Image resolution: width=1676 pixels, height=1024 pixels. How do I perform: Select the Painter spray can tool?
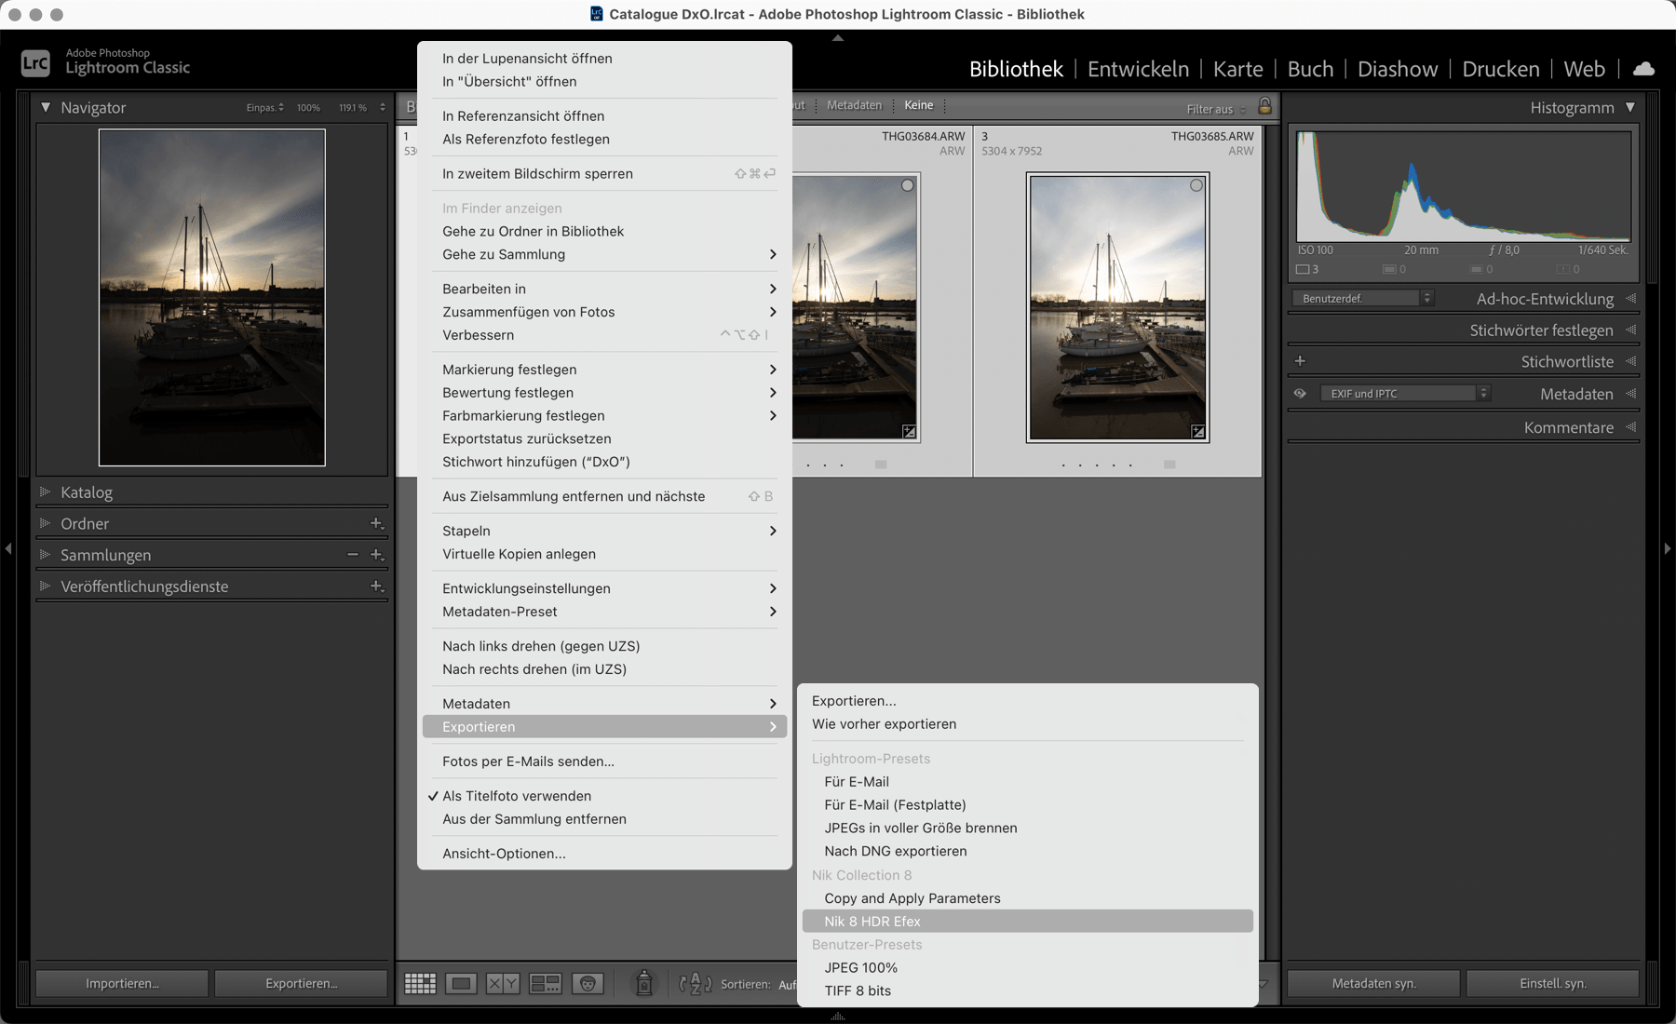click(643, 983)
